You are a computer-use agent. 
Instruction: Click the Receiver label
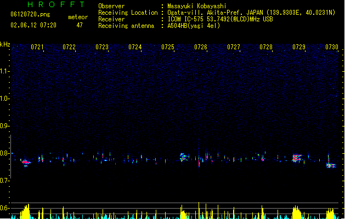click(x=111, y=19)
